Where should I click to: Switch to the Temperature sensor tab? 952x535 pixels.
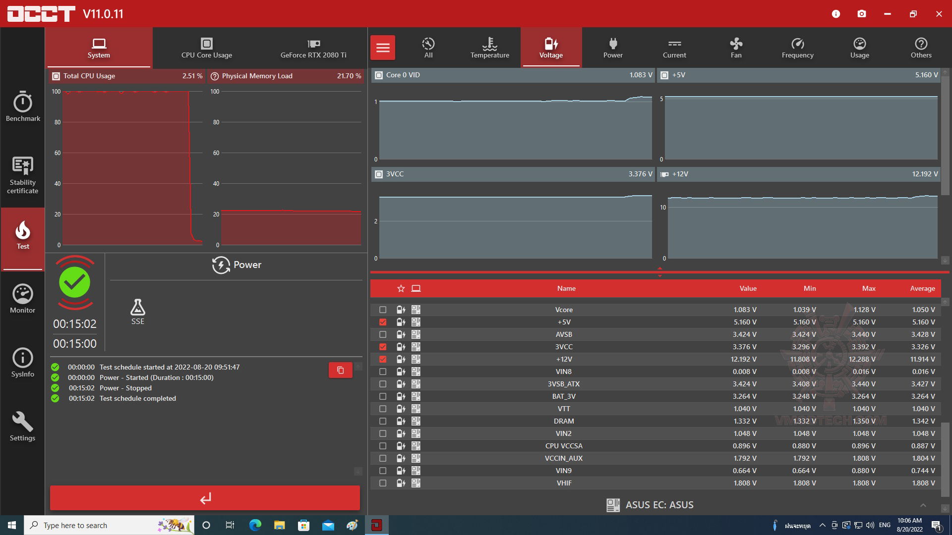click(x=489, y=48)
